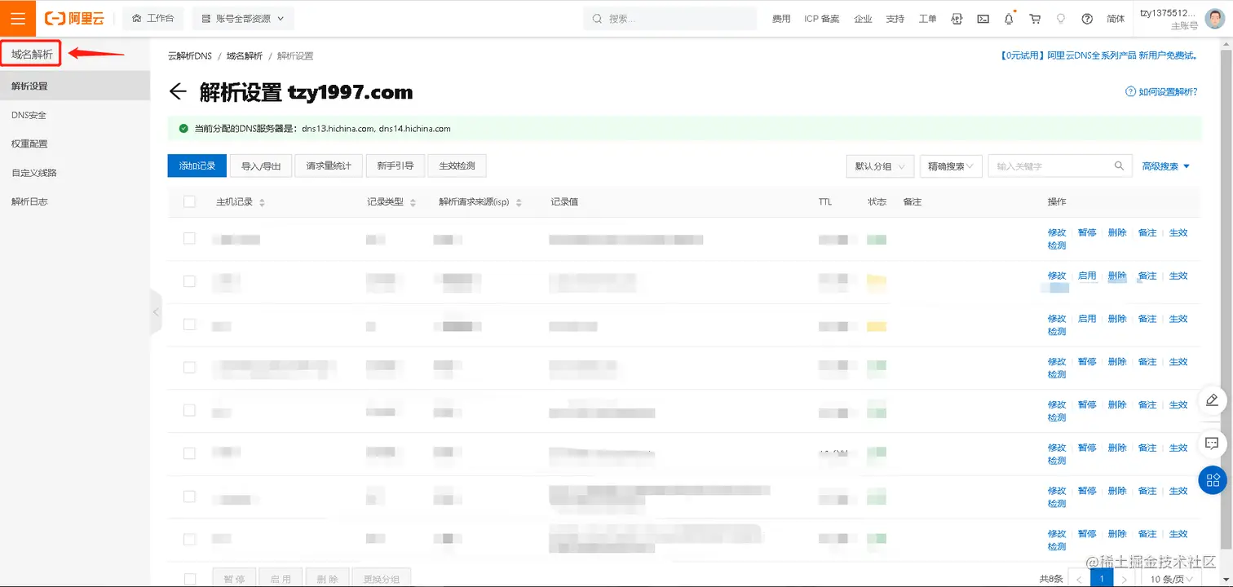Check the fourth record row checkbox
This screenshot has width=1233, height=587.
[x=189, y=368]
